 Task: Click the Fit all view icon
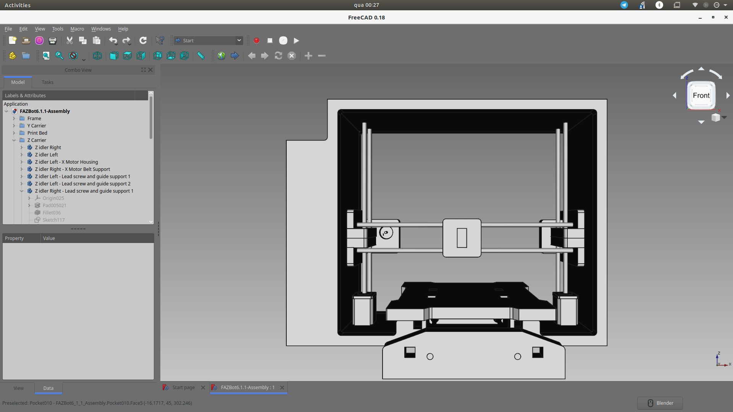46,56
